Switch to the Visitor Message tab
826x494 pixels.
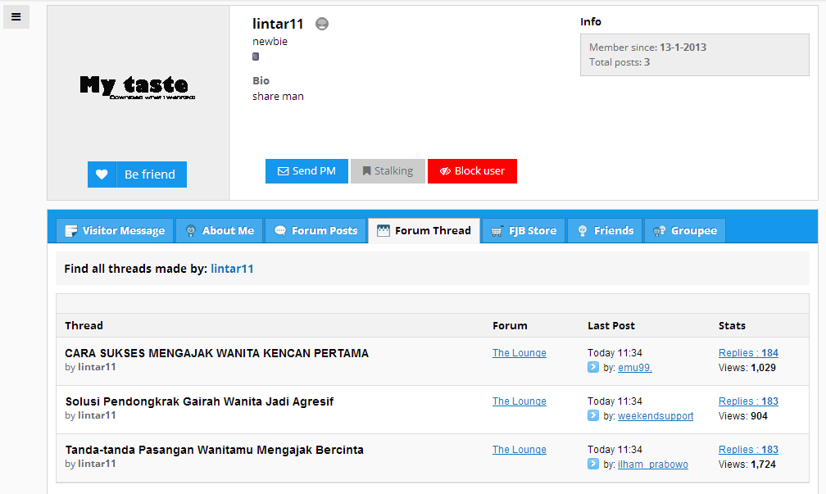coord(116,231)
